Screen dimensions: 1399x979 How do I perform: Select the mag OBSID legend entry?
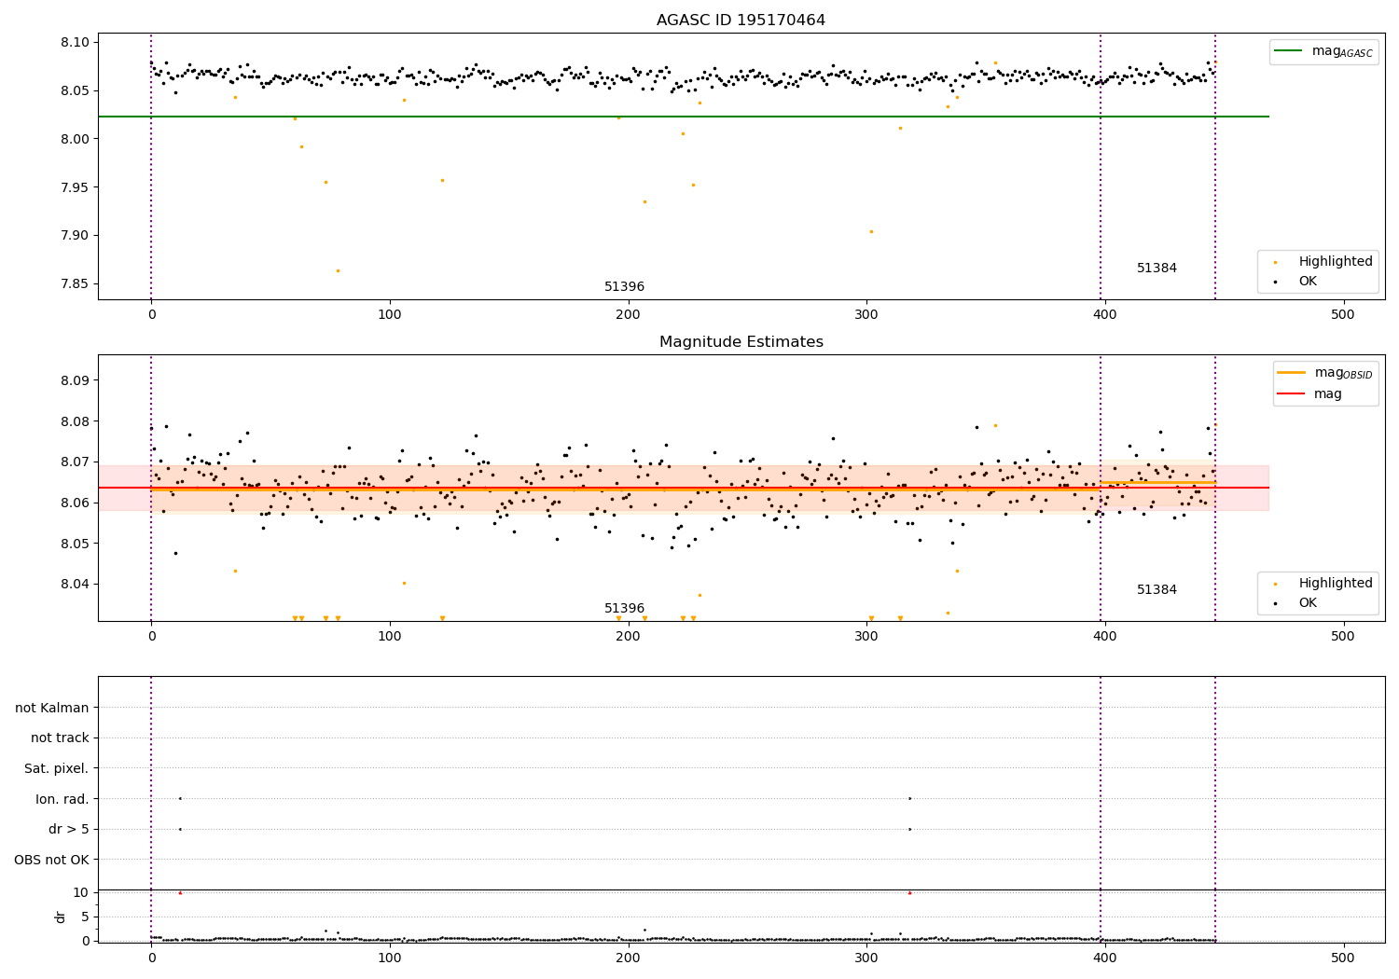point(1324,373)
